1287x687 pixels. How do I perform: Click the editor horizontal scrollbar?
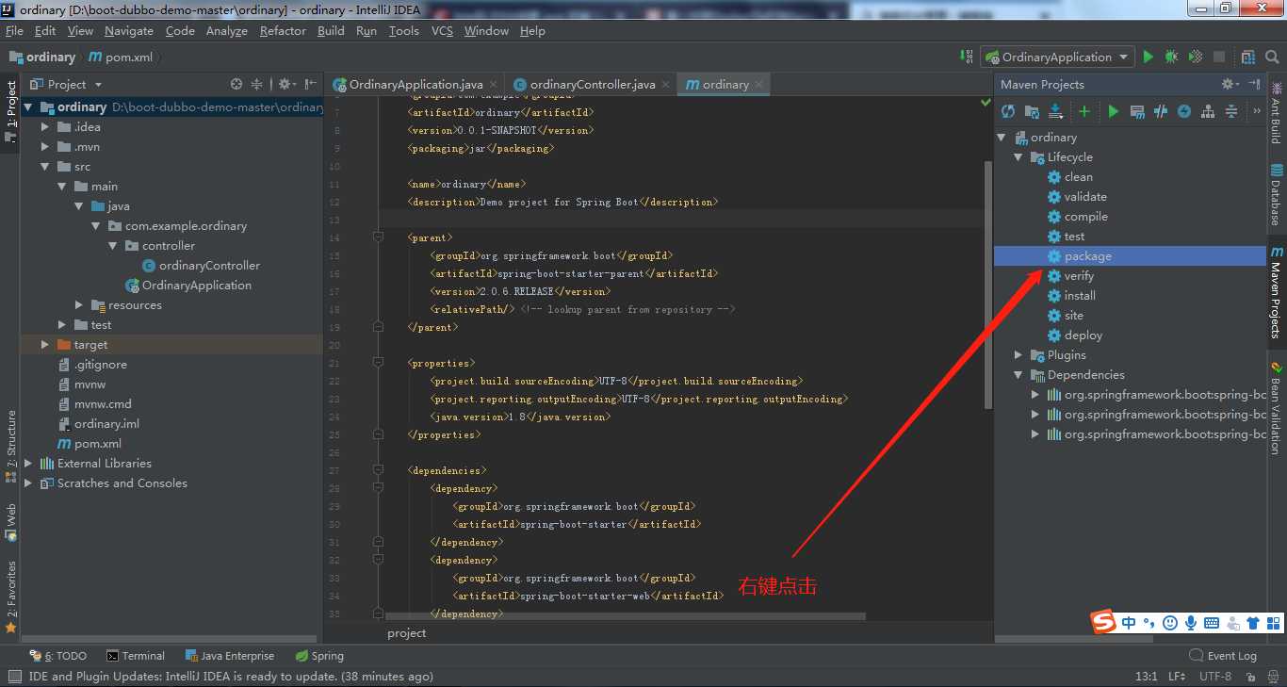point(627,616)
